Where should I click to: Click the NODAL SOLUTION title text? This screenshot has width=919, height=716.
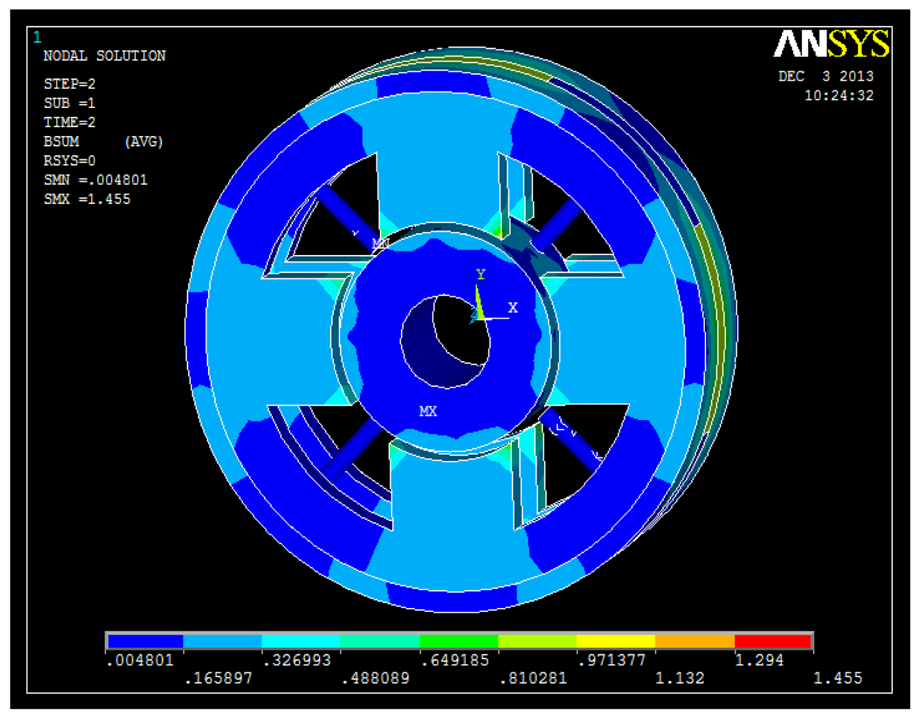(x=104, y=56)
